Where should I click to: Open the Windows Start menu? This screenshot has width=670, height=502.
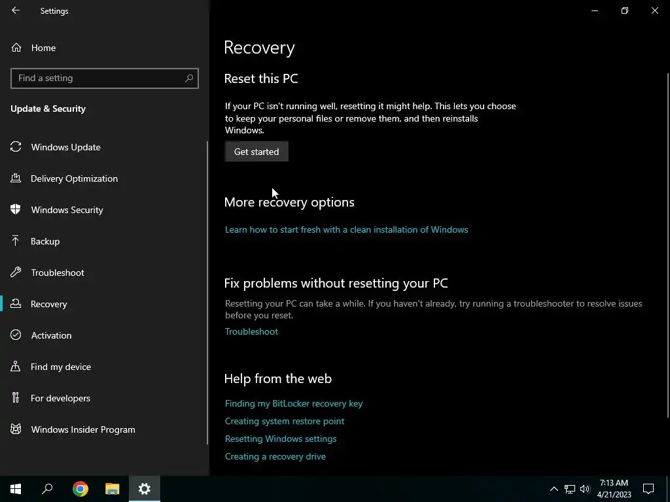click(16, 489)
